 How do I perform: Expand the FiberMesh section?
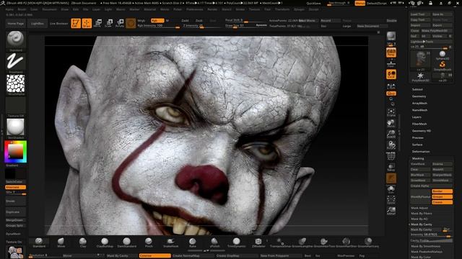(419, 124)
